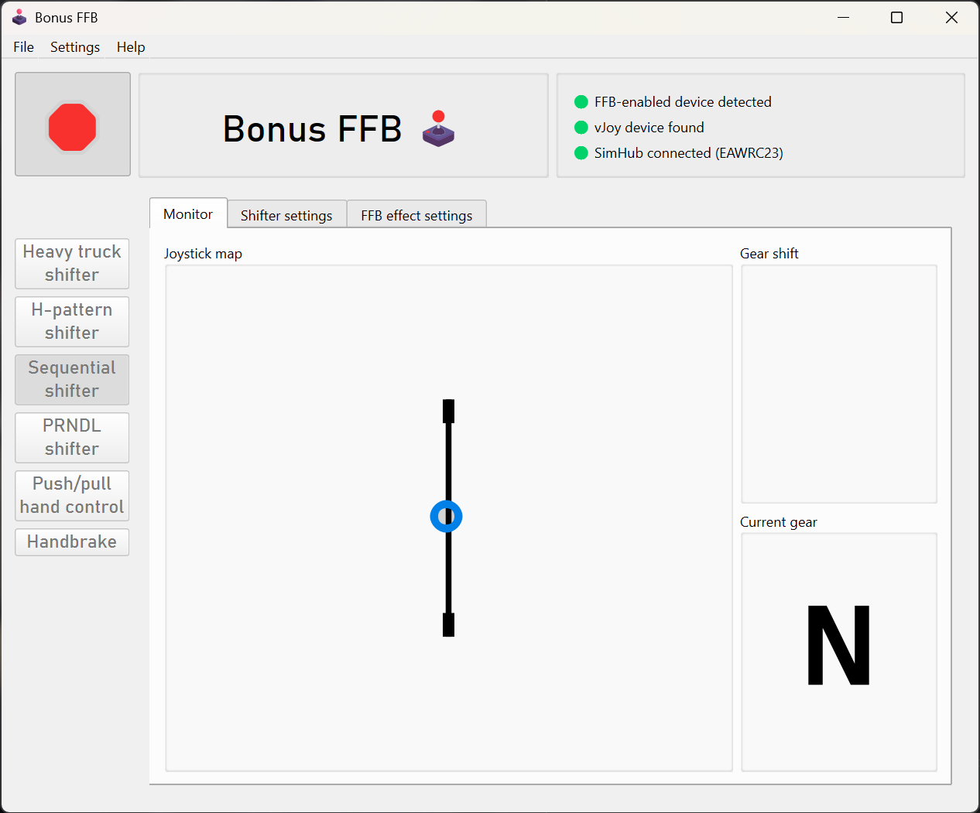Viewport: 980px width, 813px height.
Task: Click green indicator for vJoy device found
Action: (581, 128)
